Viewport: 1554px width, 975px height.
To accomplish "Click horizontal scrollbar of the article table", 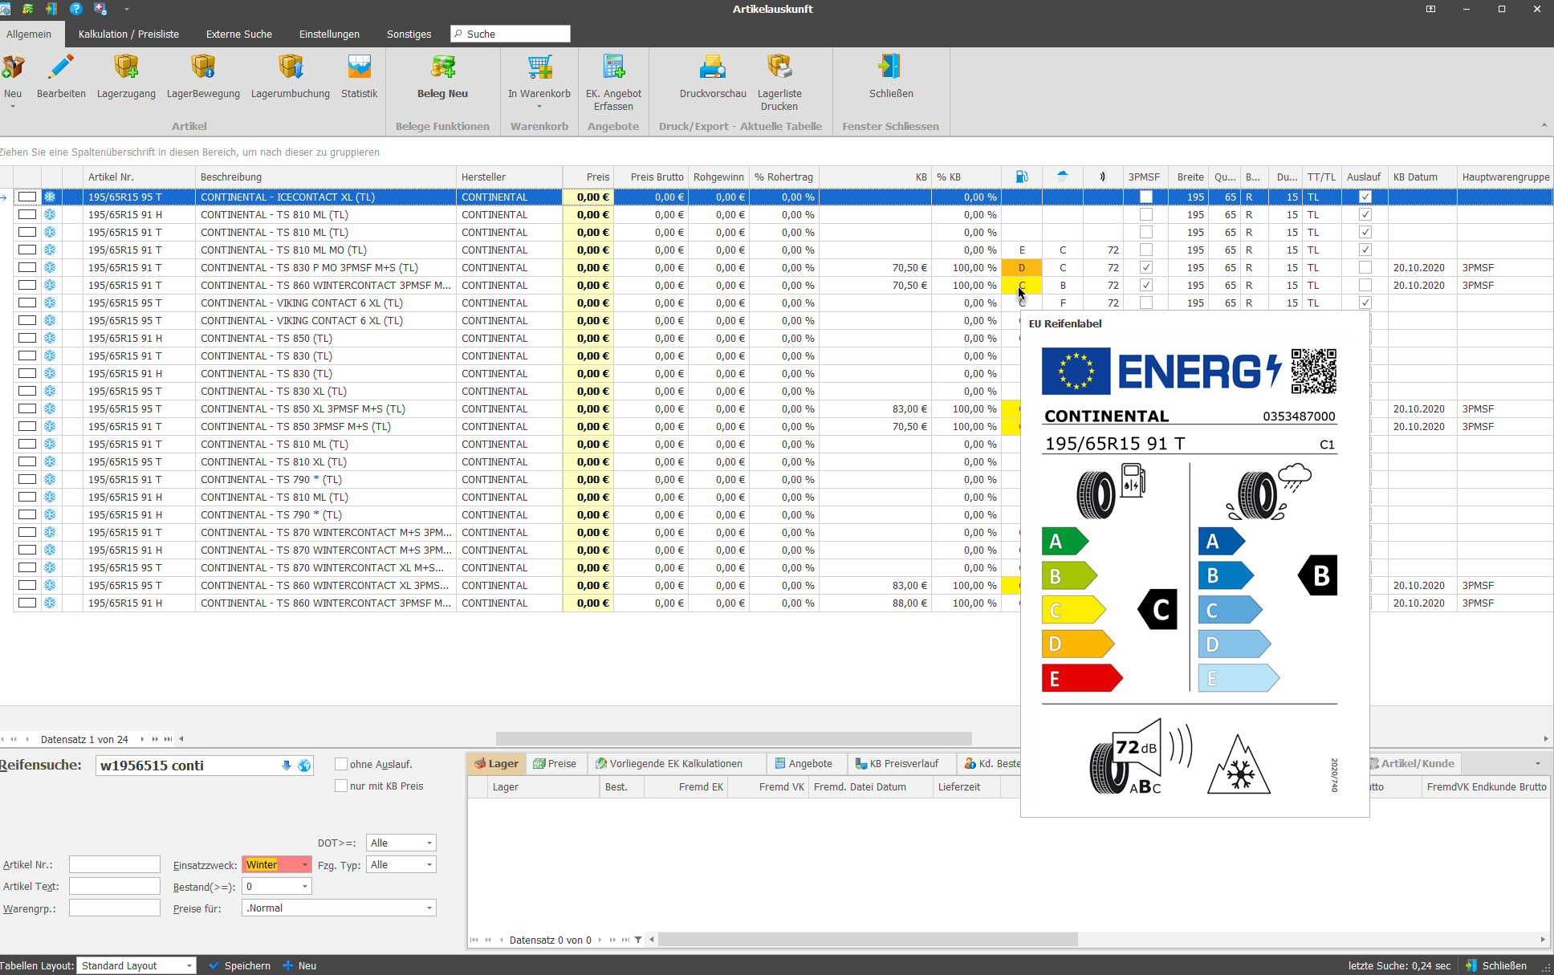I will [x=734, y=738].
